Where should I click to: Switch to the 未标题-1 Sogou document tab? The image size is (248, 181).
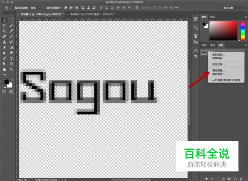(x=40, y=14)
